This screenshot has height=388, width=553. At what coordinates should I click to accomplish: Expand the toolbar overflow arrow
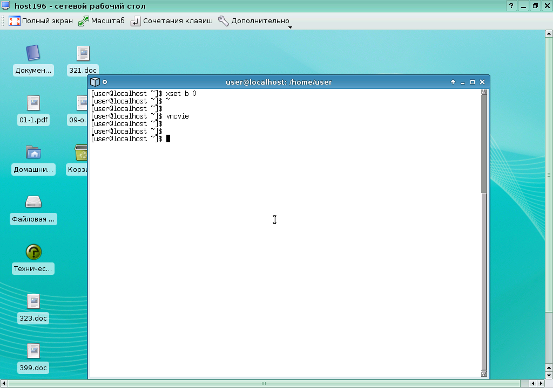(290, 27)
